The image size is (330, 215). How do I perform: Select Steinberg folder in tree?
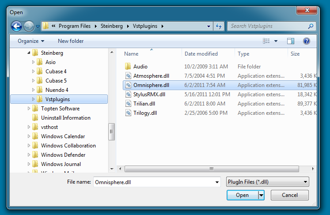52,53
